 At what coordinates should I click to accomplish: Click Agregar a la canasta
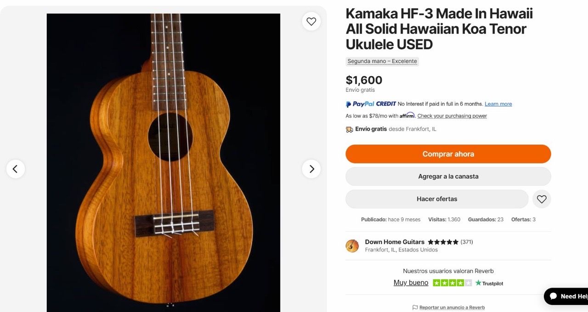(448, 177)
